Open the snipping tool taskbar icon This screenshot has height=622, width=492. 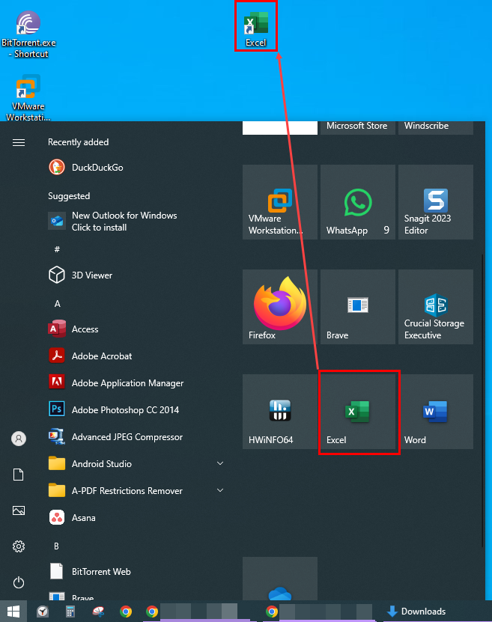click(98, 612)
